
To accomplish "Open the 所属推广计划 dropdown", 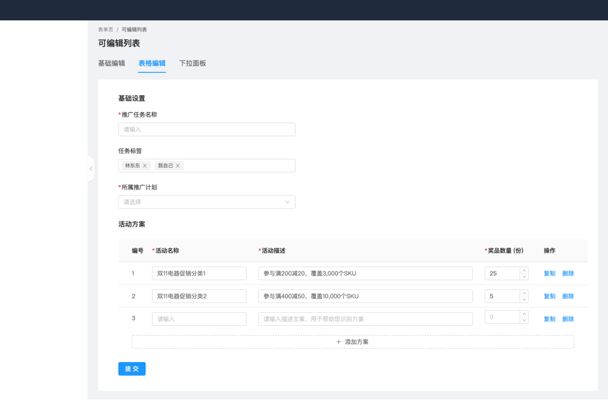I will click(x=206, y=201).
